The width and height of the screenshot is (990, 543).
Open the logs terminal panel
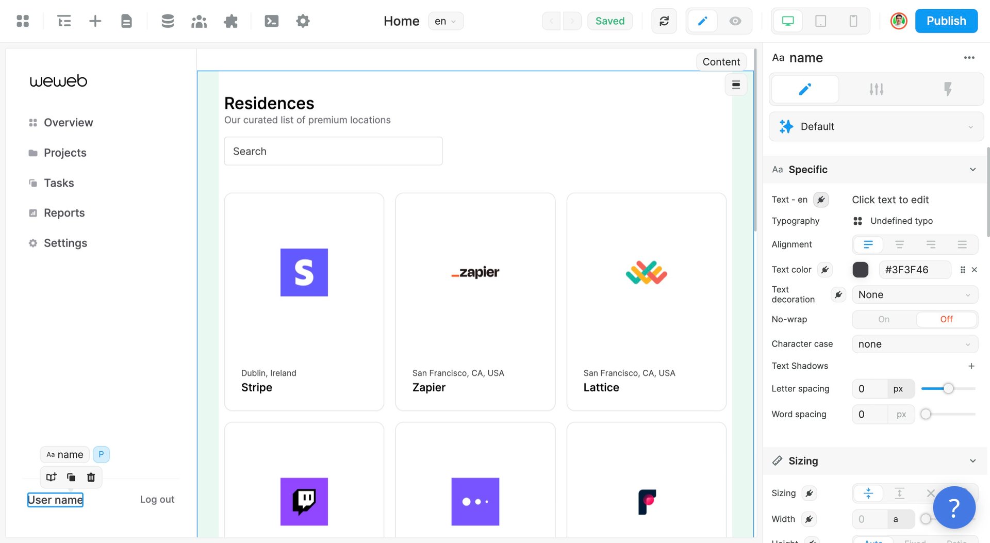pyautogui.click(x=272, y=21)
